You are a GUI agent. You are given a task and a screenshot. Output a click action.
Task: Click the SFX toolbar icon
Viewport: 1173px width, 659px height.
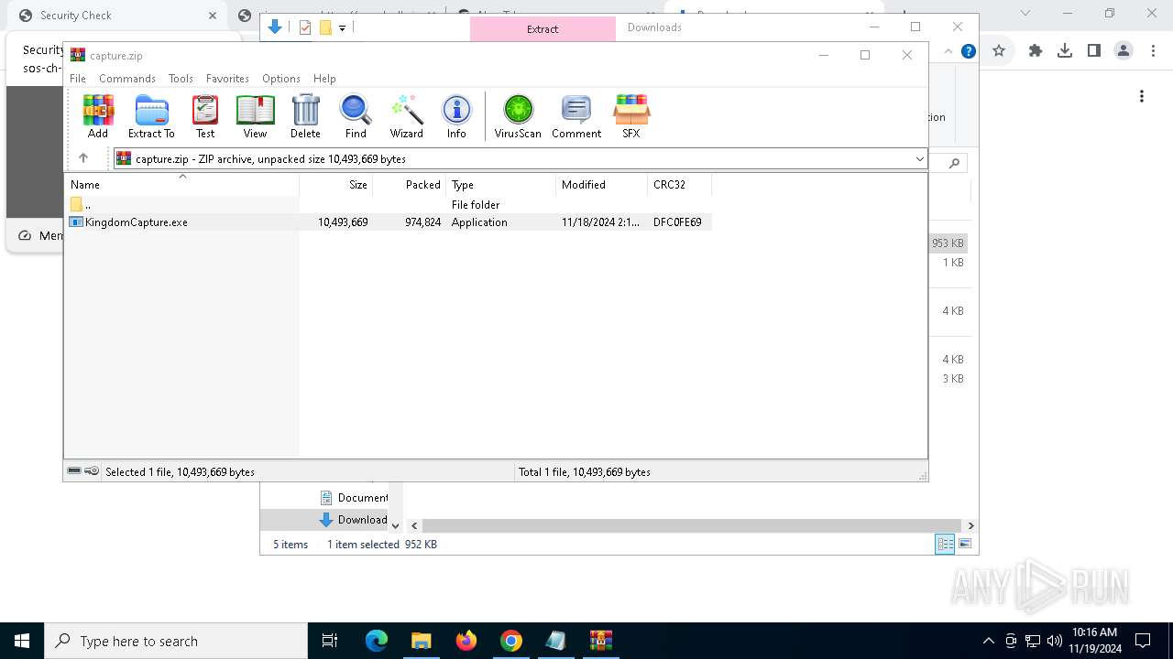[x=631, y=116]
